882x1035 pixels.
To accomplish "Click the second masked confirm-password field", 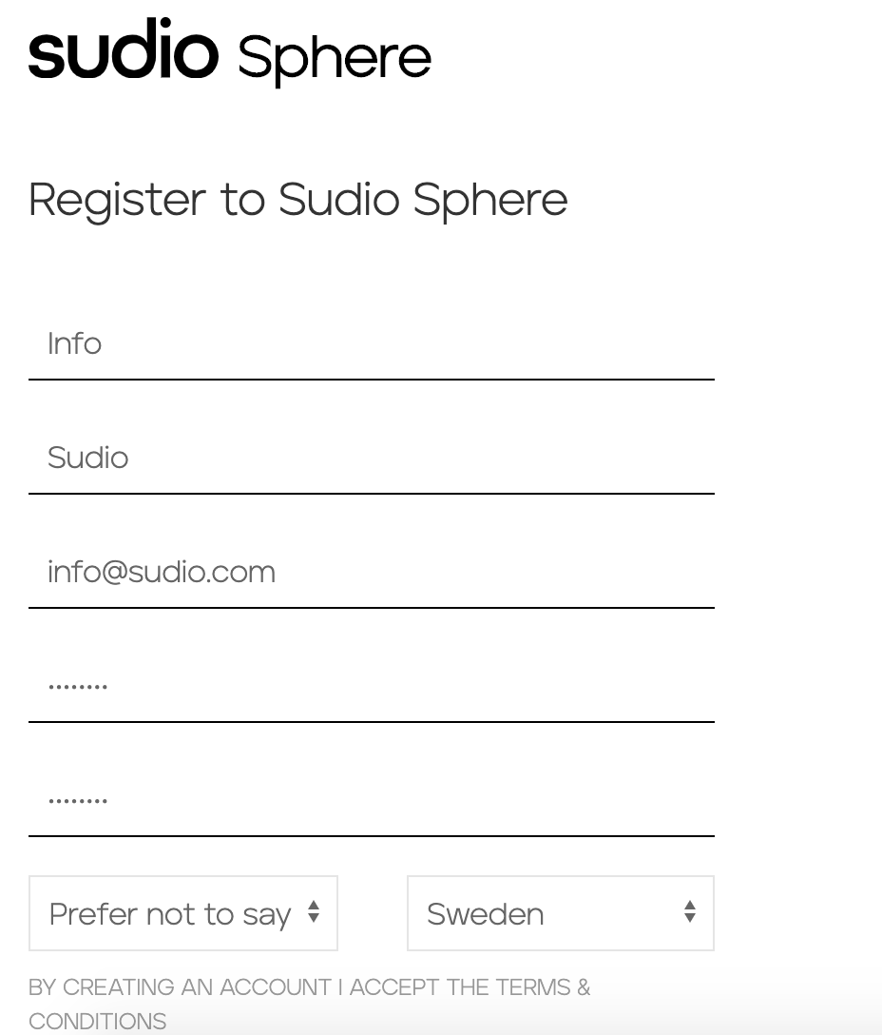I will click(372, 801).
